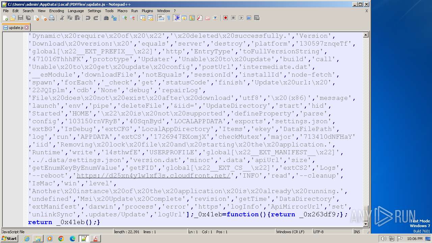The width and height of the screenshot is (432, 243).
Task: Open Chrome from the taskbar
Action: point(61,239)
